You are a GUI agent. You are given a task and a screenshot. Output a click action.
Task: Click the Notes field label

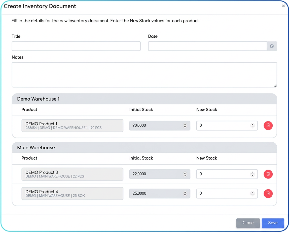pos(18,57)
